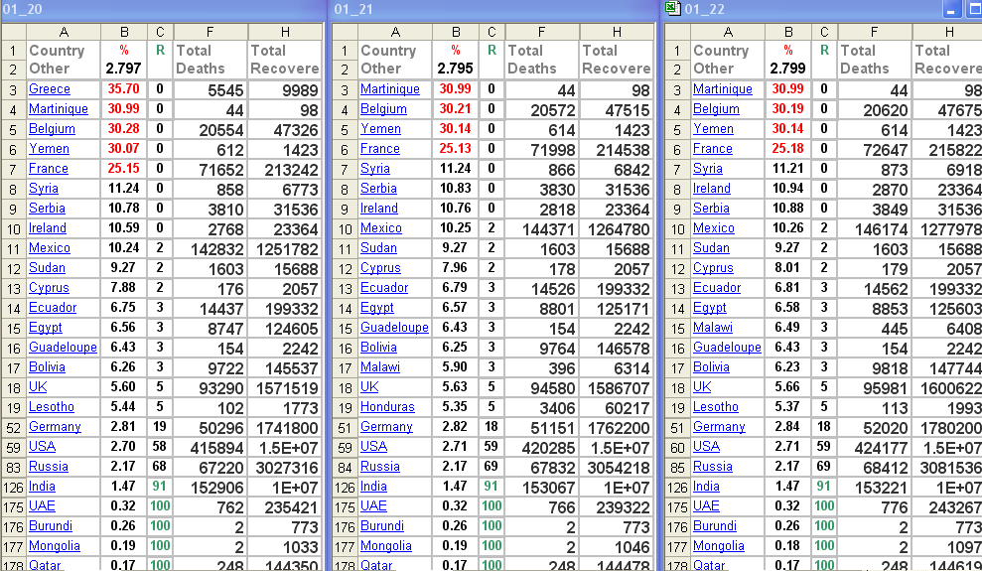Minimize the 01_22 workbook window

950,9
